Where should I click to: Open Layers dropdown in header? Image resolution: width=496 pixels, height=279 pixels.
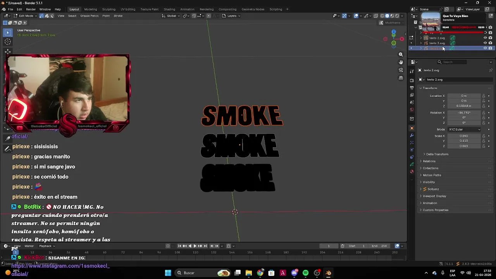tap(231, 16)
